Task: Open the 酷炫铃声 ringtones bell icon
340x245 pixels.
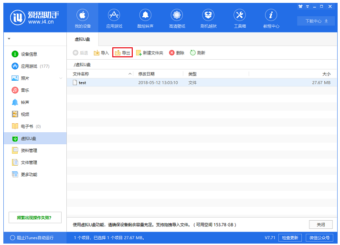Action: tap(145, 18)
